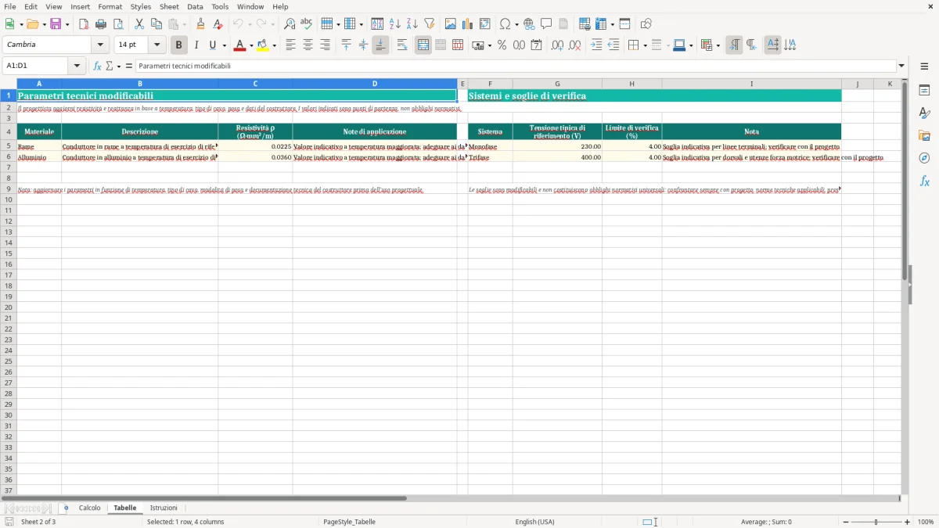Format cell as number
This screenshot has width=939, height=528.
519,45
